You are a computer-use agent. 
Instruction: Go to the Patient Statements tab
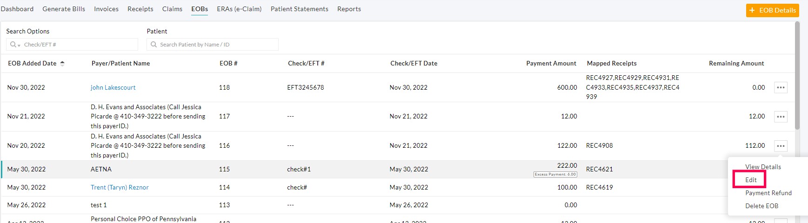[x=299, y=9]
